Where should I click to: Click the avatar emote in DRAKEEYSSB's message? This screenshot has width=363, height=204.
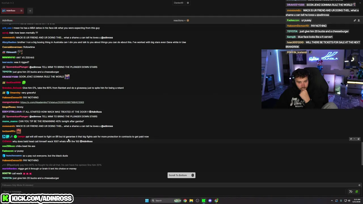[67, 76]
